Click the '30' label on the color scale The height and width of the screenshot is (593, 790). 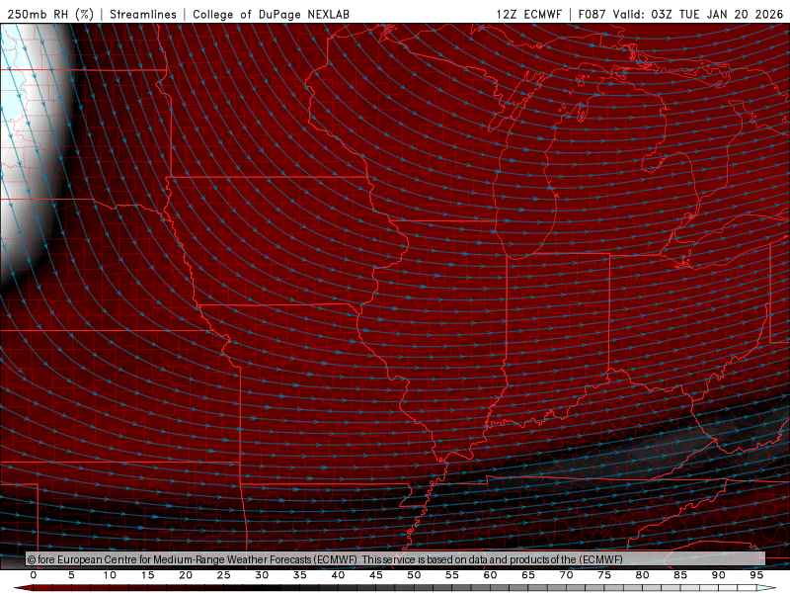[262, 575]
